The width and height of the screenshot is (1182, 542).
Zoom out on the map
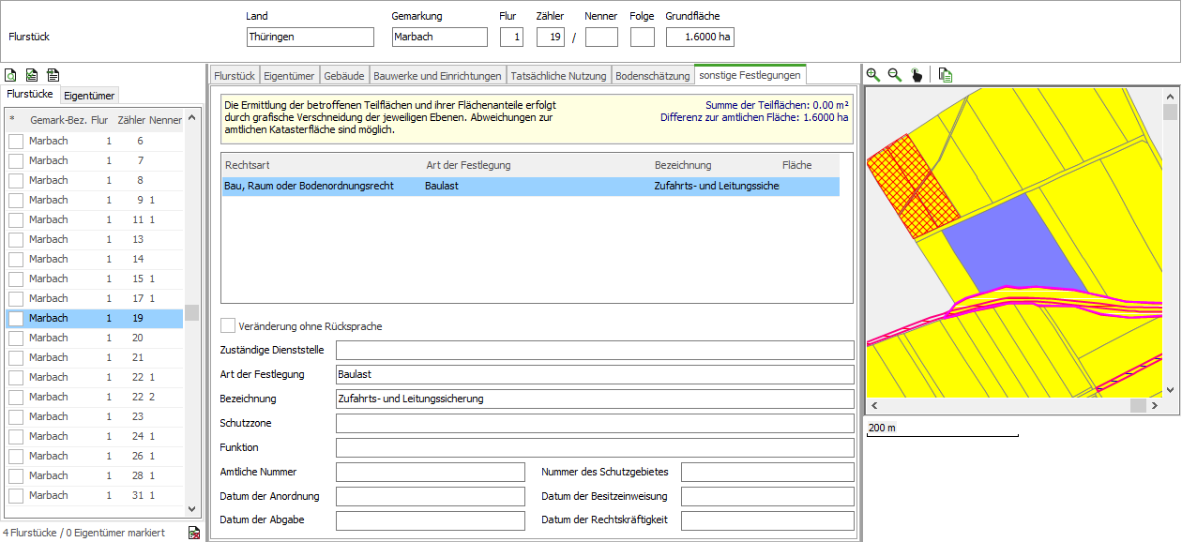[x=895, y=75]
